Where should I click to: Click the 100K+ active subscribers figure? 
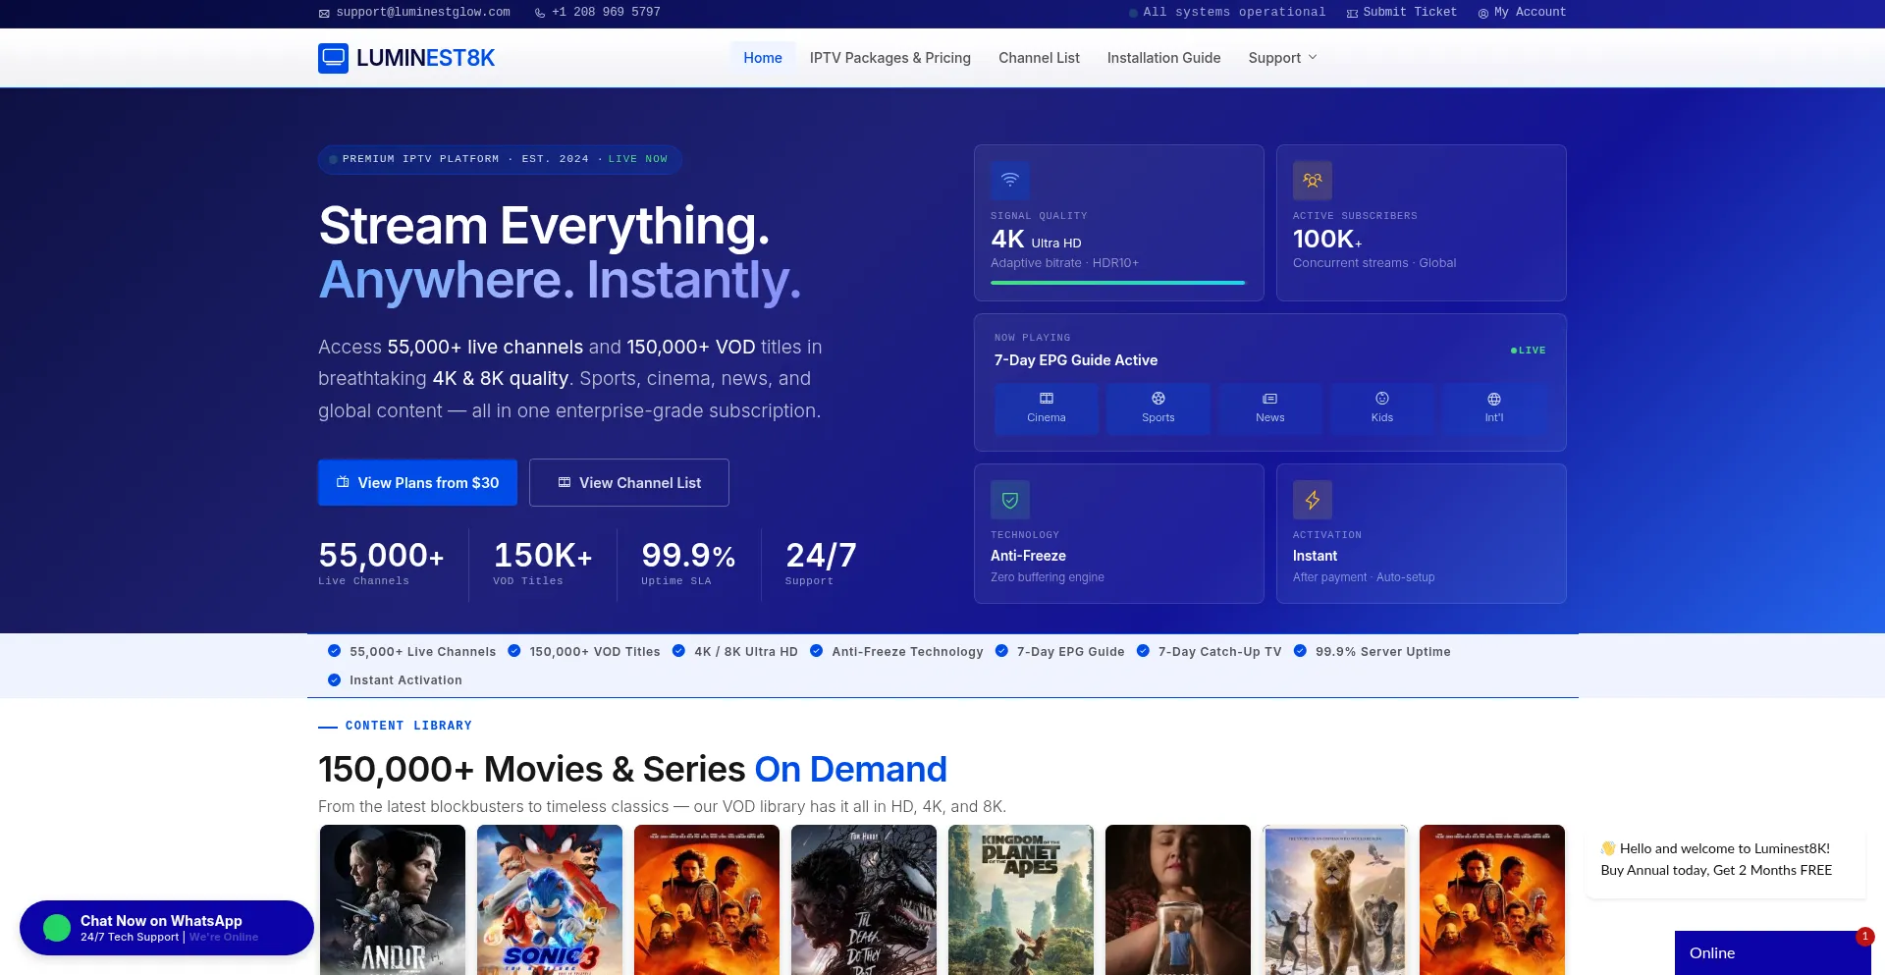point(1327,240)
